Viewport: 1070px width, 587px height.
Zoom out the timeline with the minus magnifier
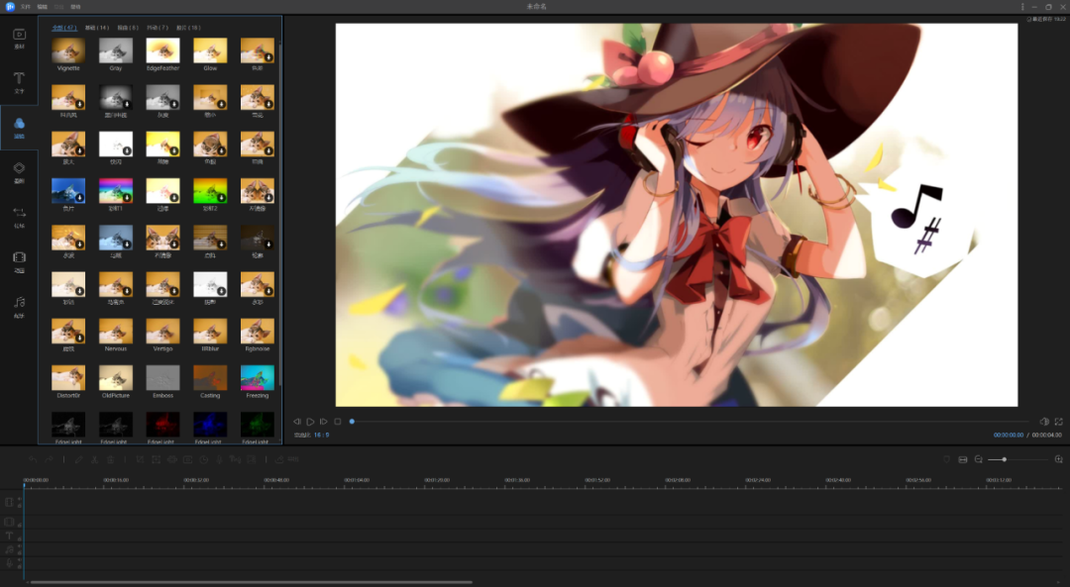979,459
